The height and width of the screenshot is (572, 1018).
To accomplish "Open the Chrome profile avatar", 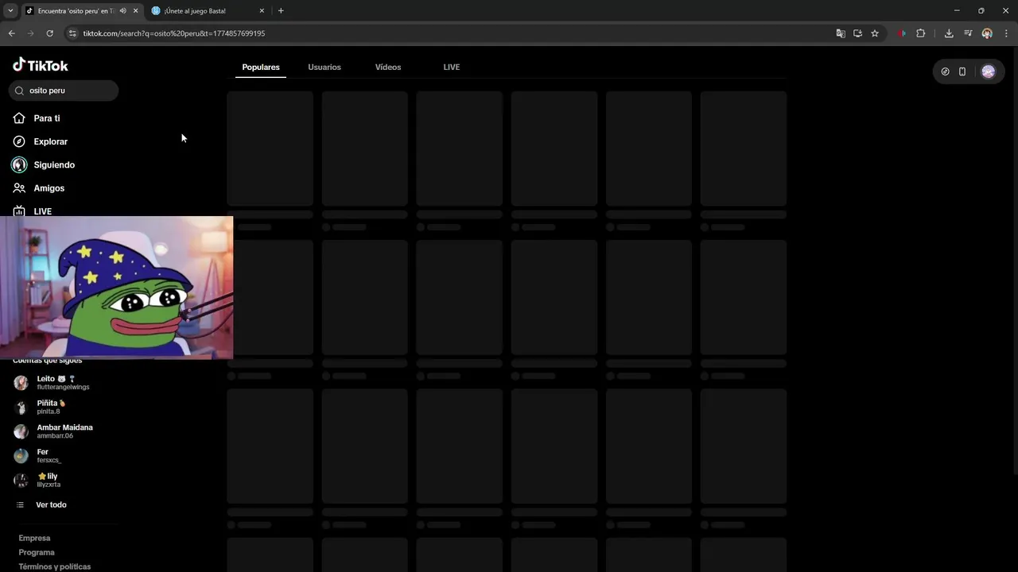I will point(987,33).
